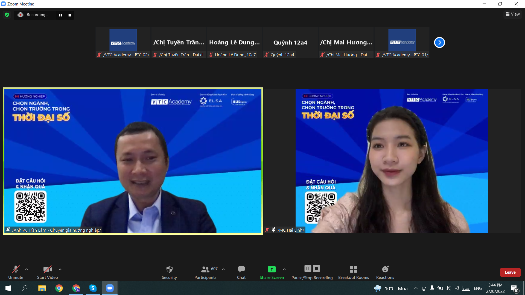525x295 pixels.
Task: Show next page of participant thumbnails
Action: [x=439, y=42]
